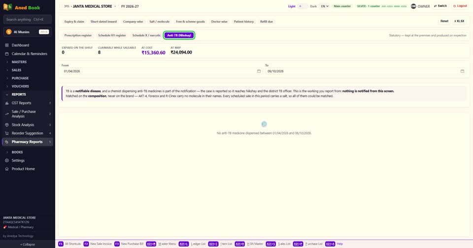Switch to the Expiry & claim tab

click(x=74, y=21)
